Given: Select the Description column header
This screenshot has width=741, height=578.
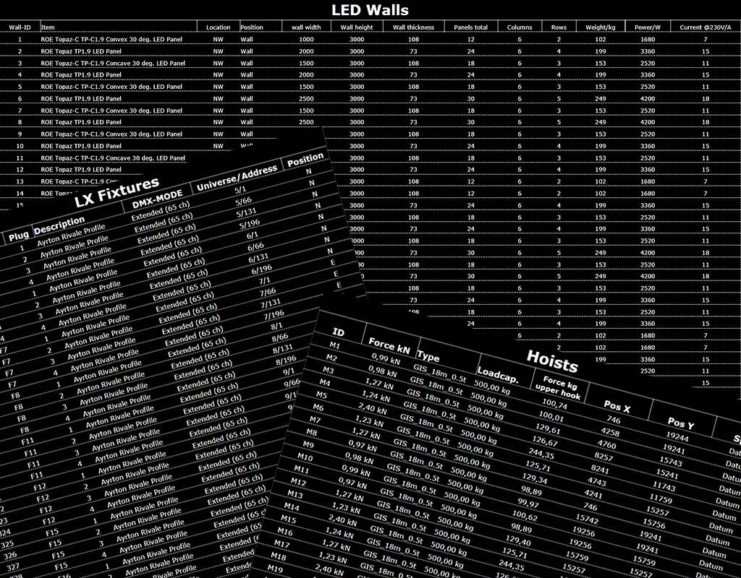Looking at the screenshot, I should (59, 225).
